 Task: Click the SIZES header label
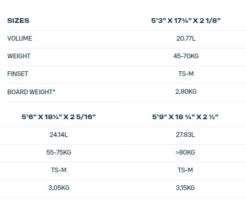(x=18, y=21)
